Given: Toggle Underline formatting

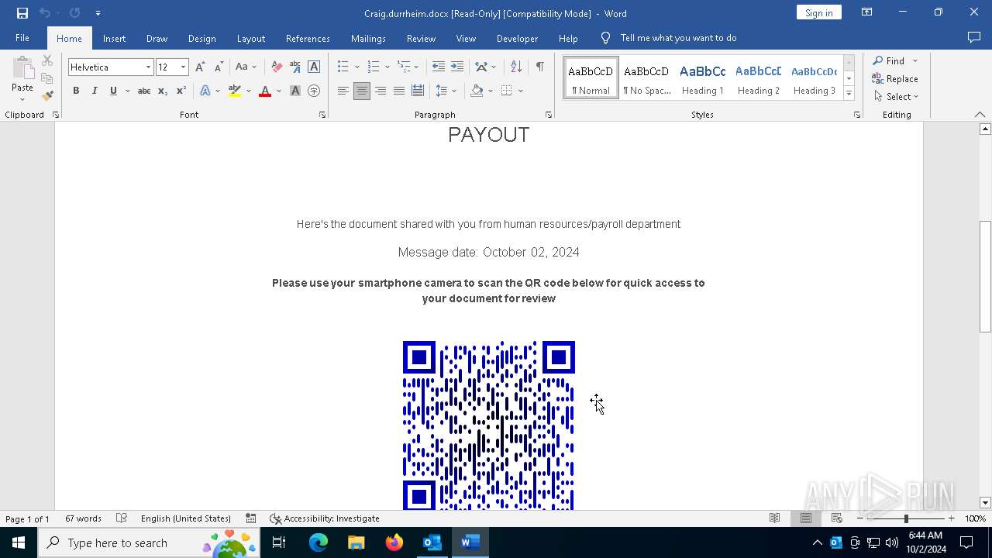Looking at the screenshot, I should (113, 91).
